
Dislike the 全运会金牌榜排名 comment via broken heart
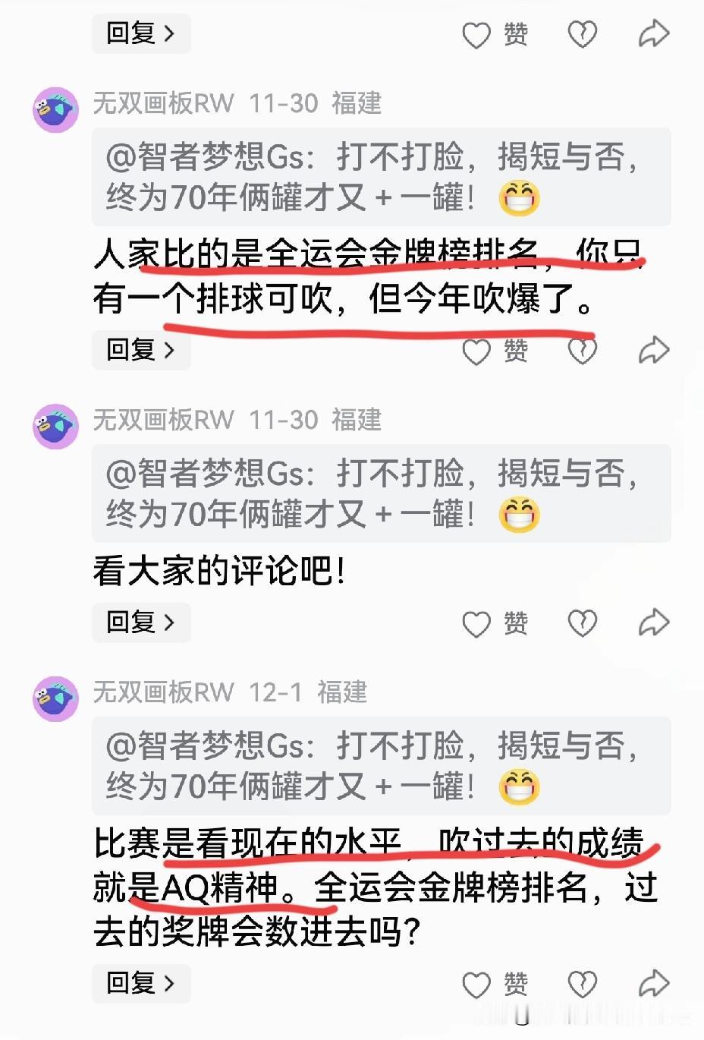583,351
